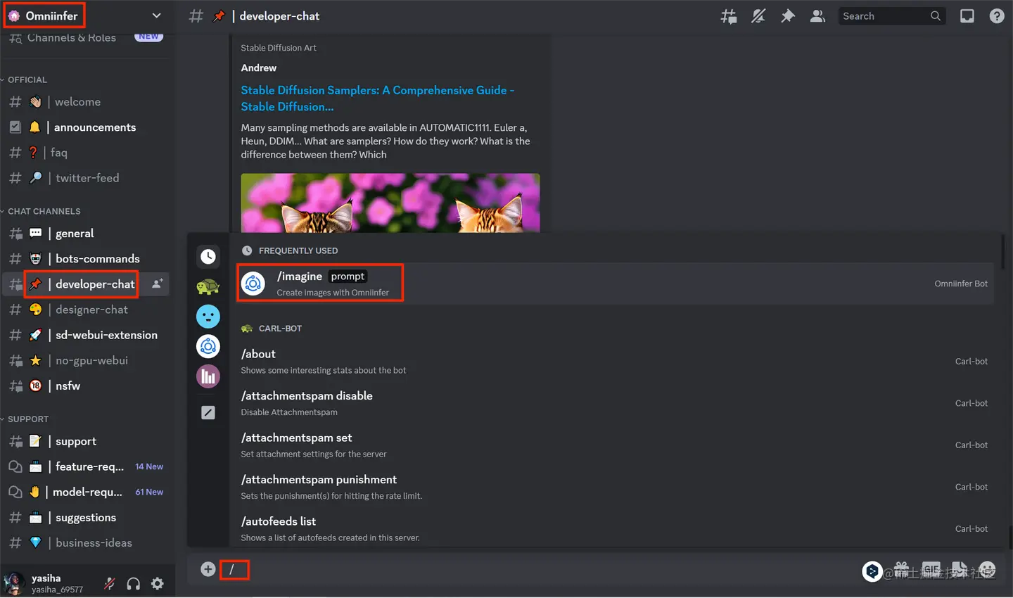
Task: Choose the /attachmentspam punishment command
Action: pyautogui.click(x=616, y=487)
